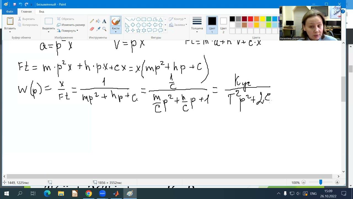Click the Paste (Вставить) clipboard icon
The height and width of the screenshot is (199, 353).
click(x=10, y=21)
